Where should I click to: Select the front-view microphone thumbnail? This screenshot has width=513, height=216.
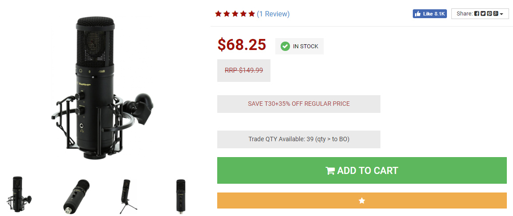(x=181, y=196)
